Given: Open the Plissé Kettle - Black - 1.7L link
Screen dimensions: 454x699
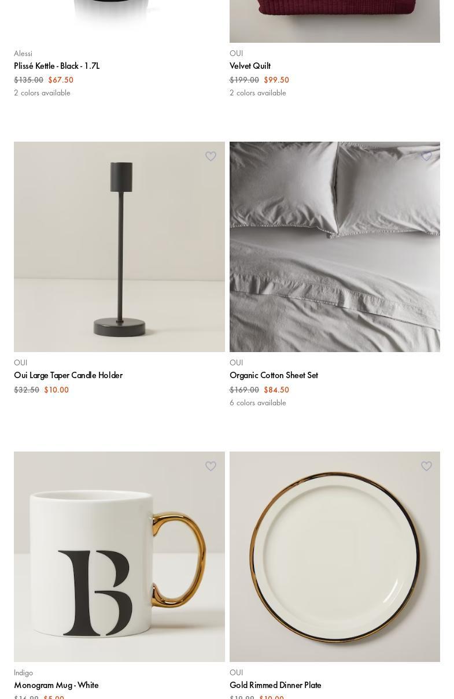Looking at the screenshot, I should (57, 66).
